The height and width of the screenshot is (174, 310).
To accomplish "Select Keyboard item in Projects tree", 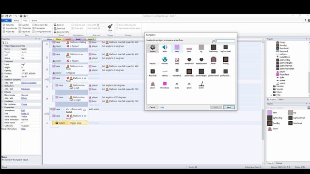I will click(282, 51).
